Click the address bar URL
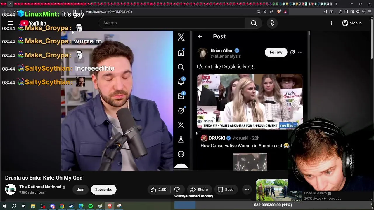Viewport: 374px width, 210px height. [109, 12]
